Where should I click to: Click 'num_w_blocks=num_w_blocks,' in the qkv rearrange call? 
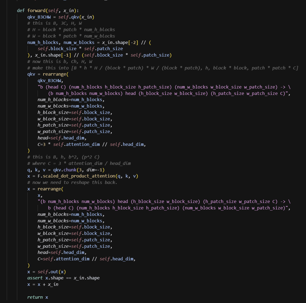point(71,106)
